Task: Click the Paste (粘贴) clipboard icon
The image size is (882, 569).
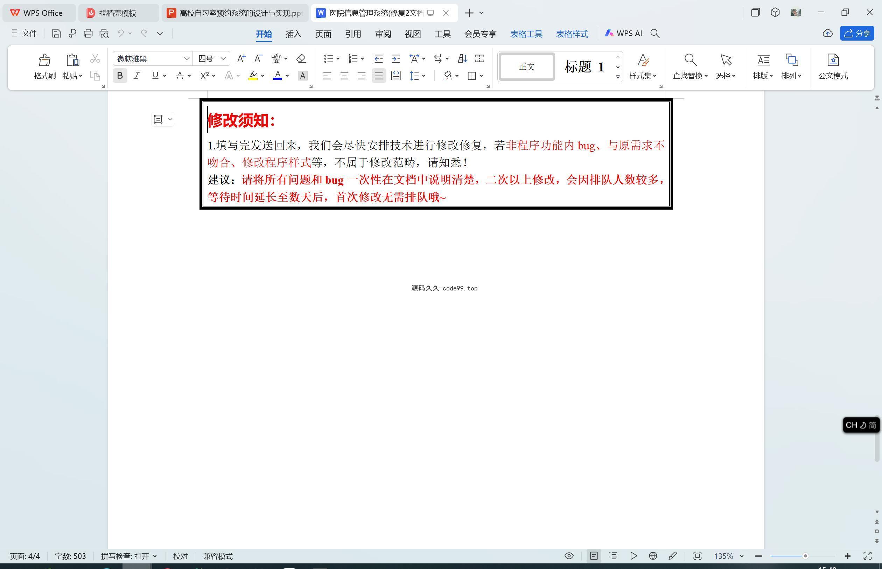Action: pos(72,60)
